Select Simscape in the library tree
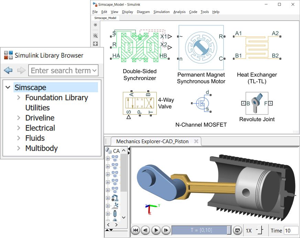This screenshot has width=300, height=238. [56, 88]
